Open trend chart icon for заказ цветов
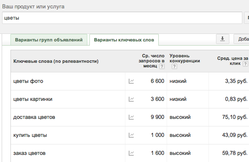 131,153
